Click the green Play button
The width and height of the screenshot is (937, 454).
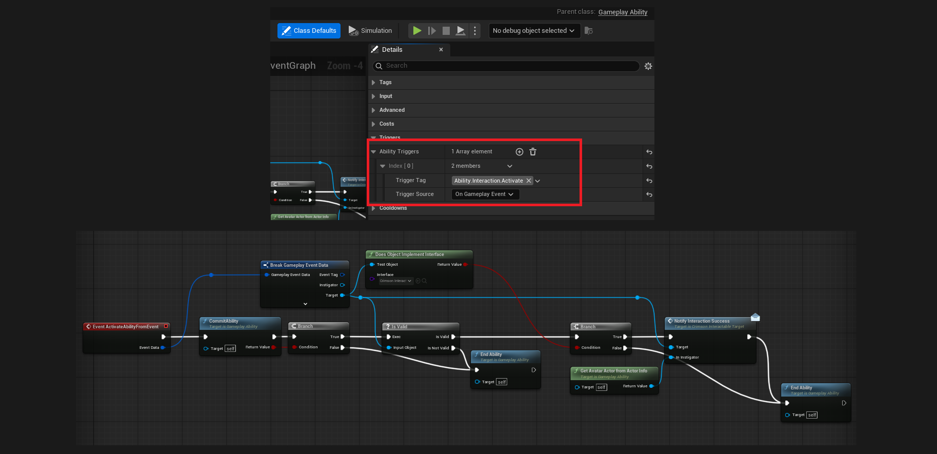coord(417,31)
